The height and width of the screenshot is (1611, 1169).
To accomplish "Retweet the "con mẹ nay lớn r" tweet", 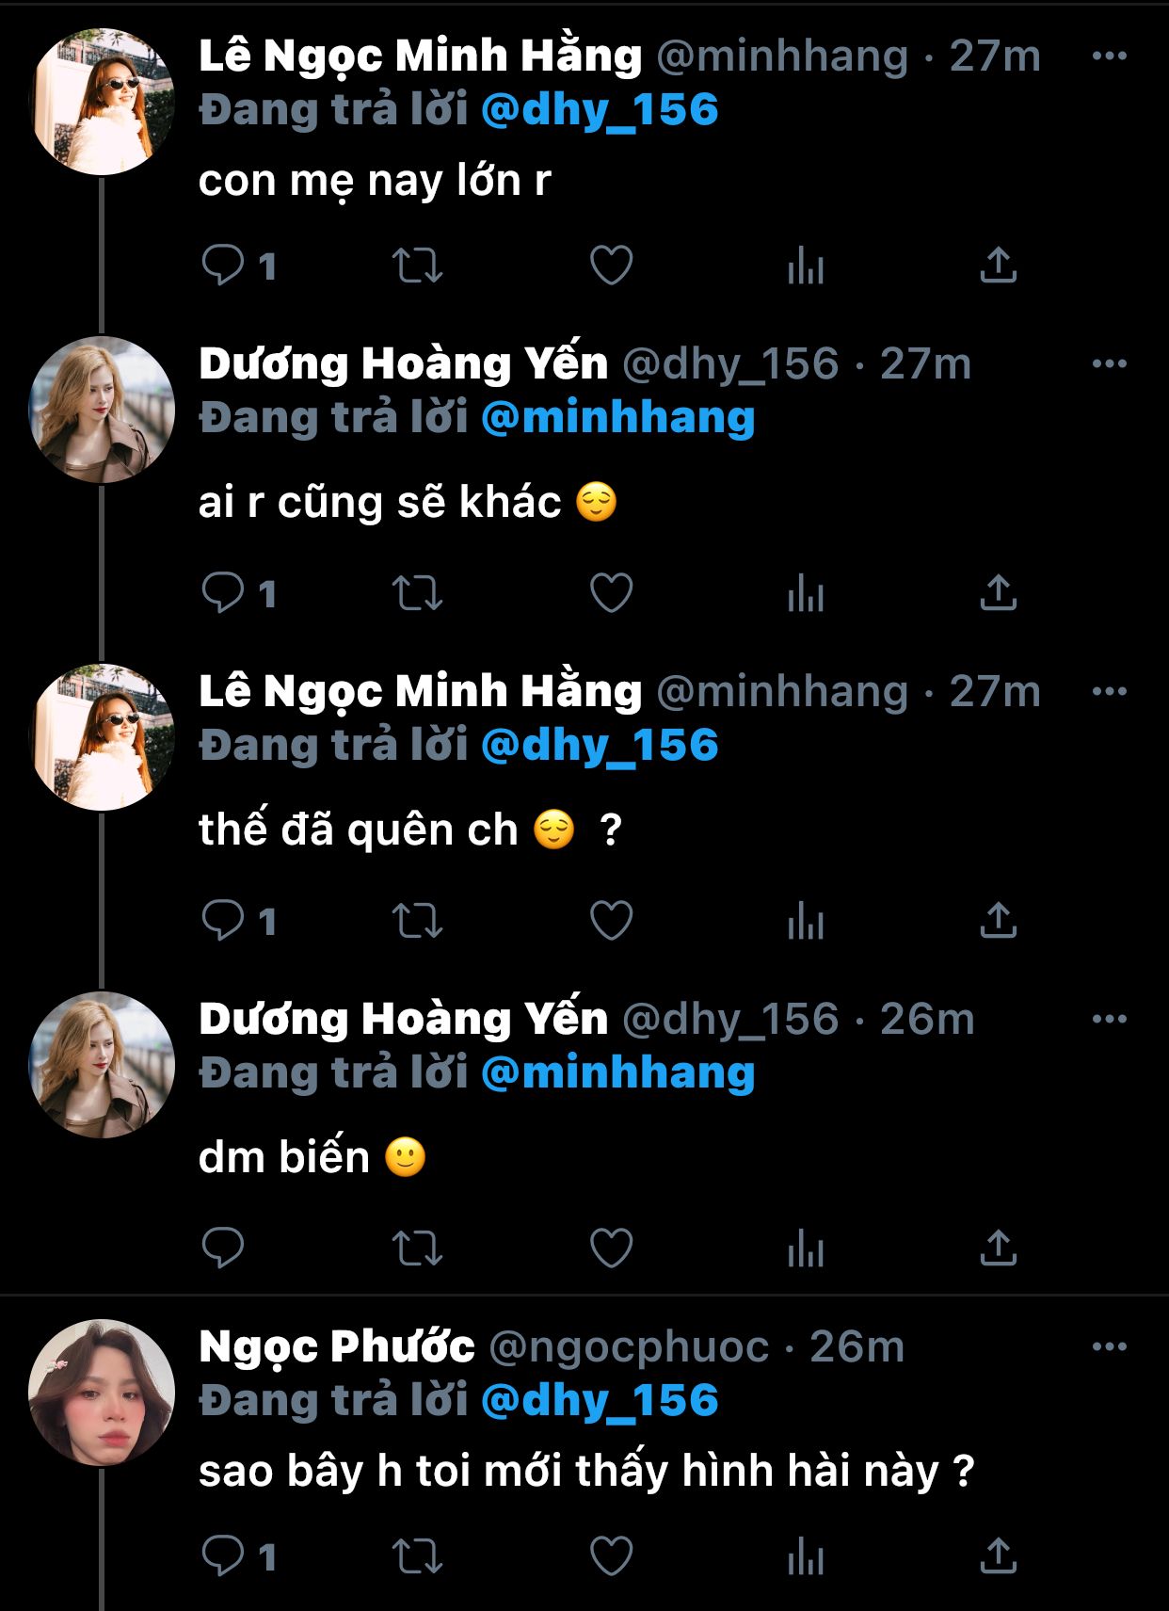I will pos(416,266).
